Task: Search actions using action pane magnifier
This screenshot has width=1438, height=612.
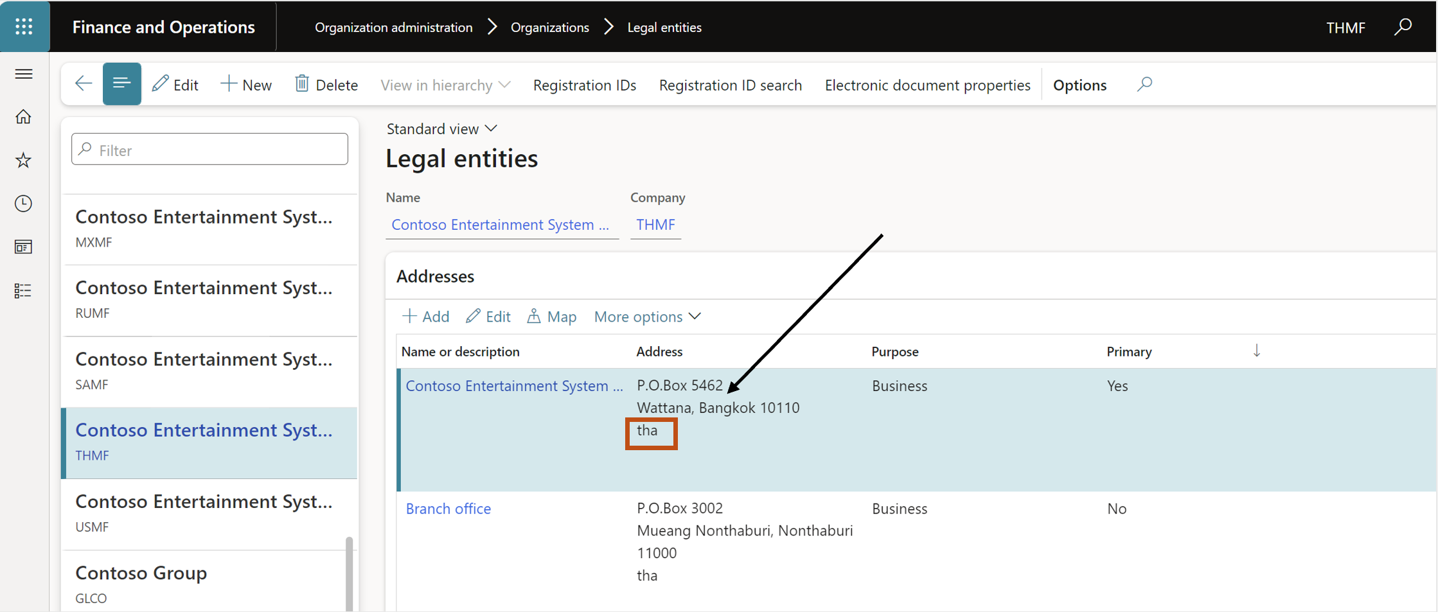Action: pos(1144,84)
